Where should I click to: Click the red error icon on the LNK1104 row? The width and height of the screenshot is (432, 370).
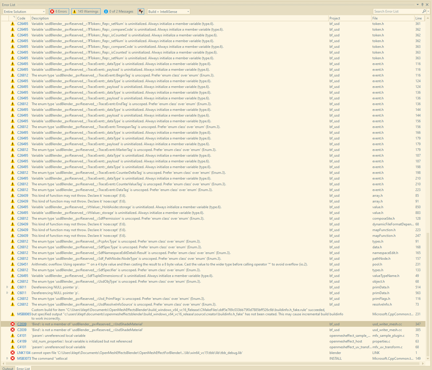pyautogui.click(x=13, y=353)
